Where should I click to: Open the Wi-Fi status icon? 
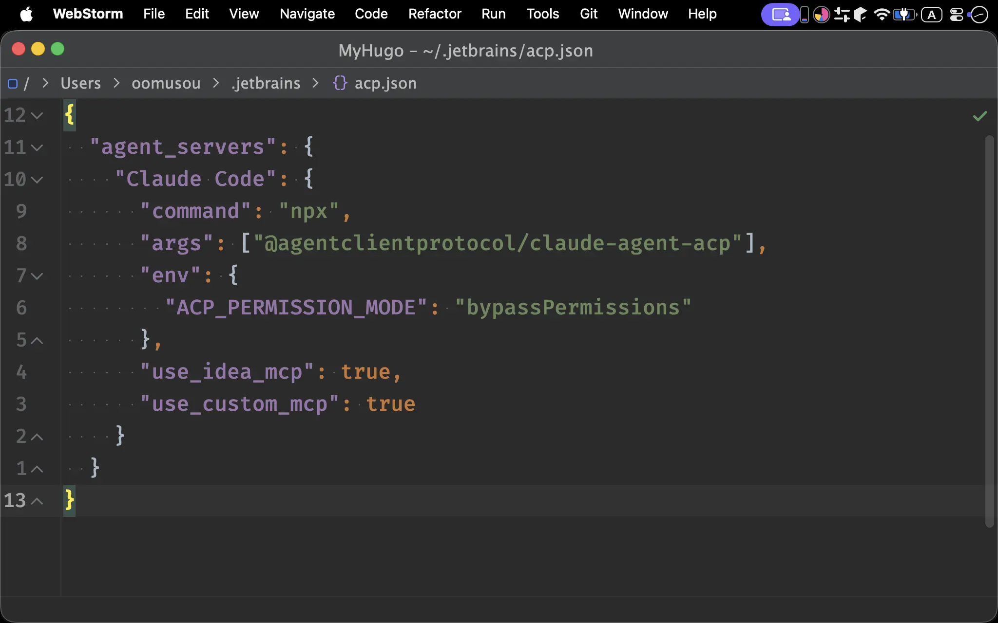click(881, 14)
